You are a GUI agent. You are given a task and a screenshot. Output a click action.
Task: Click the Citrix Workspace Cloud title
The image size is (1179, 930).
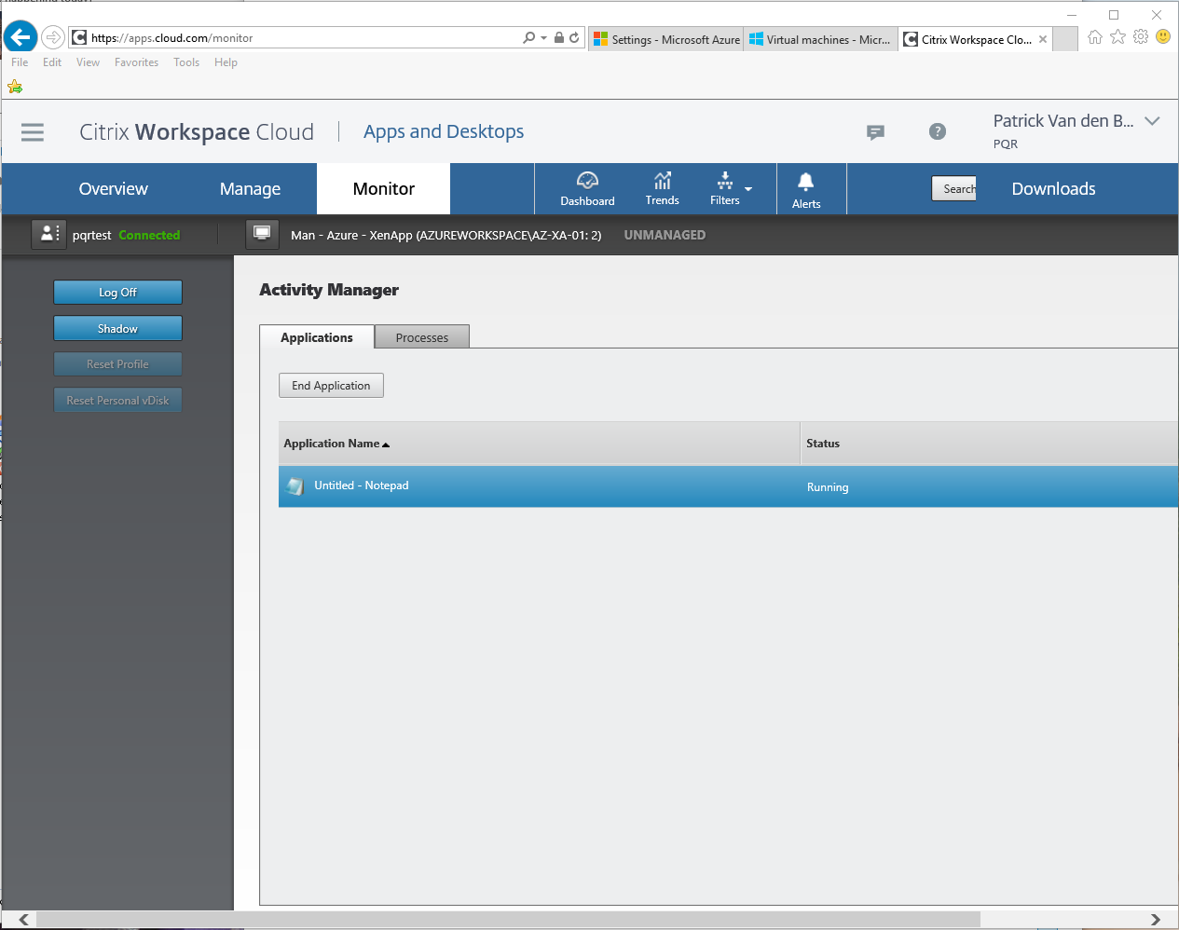click(x=197, y=132)
